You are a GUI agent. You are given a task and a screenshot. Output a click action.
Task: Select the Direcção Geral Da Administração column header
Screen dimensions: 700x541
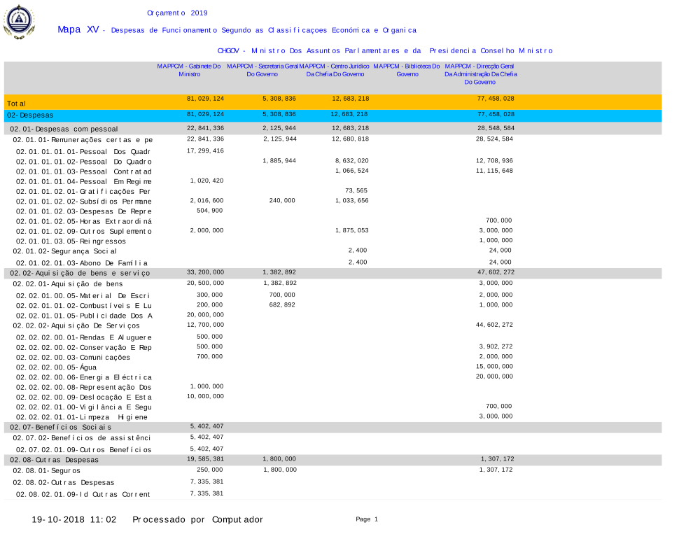pos(480,73)
